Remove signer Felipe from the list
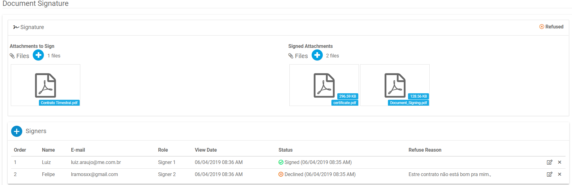 (560, 174)
